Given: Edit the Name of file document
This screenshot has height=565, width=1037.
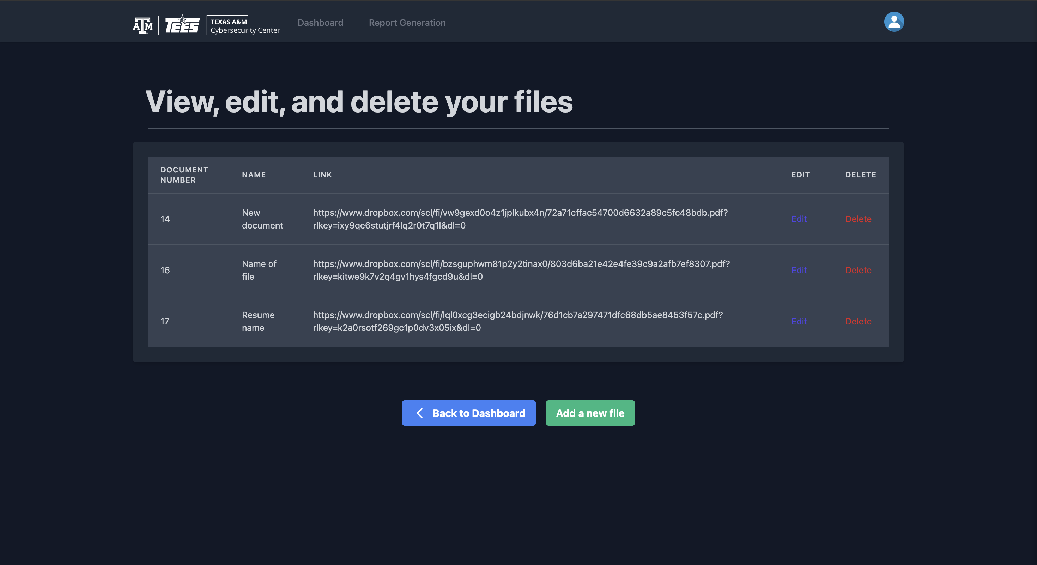Looking at the screenshot, I should (x=799, y=270).
